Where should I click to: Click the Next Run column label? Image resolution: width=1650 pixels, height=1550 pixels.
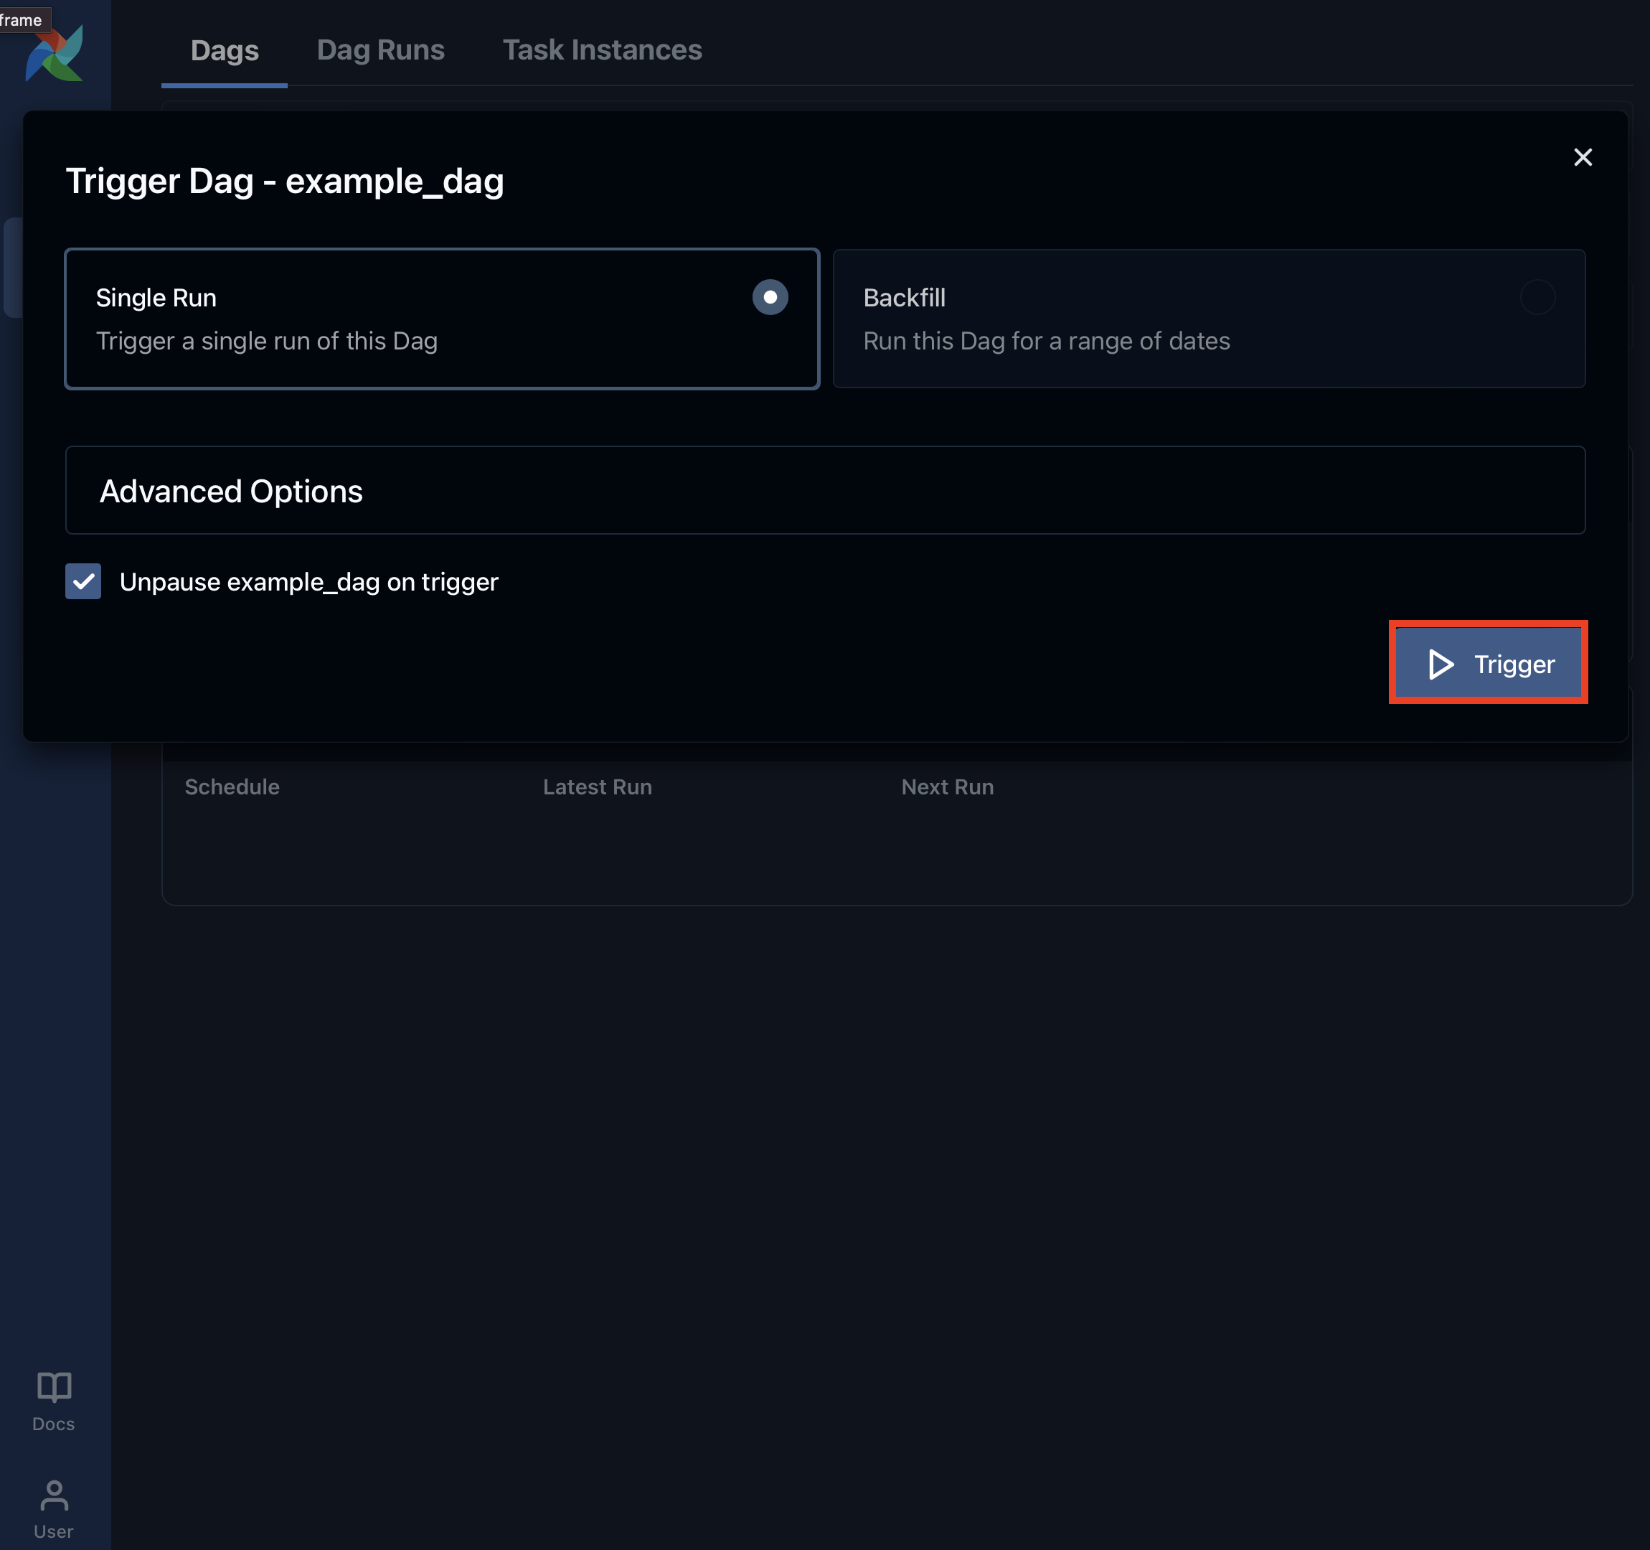coord(948,786)
